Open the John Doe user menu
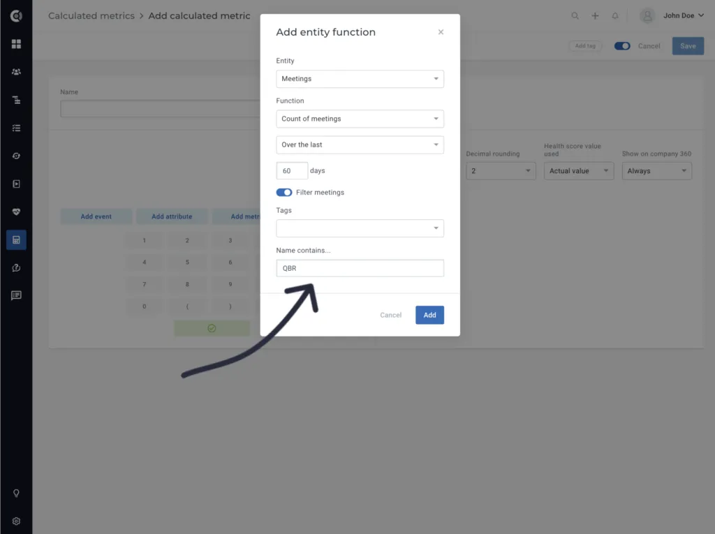Image resolution: width=715 pixels, height=534 pixels. 684,15
